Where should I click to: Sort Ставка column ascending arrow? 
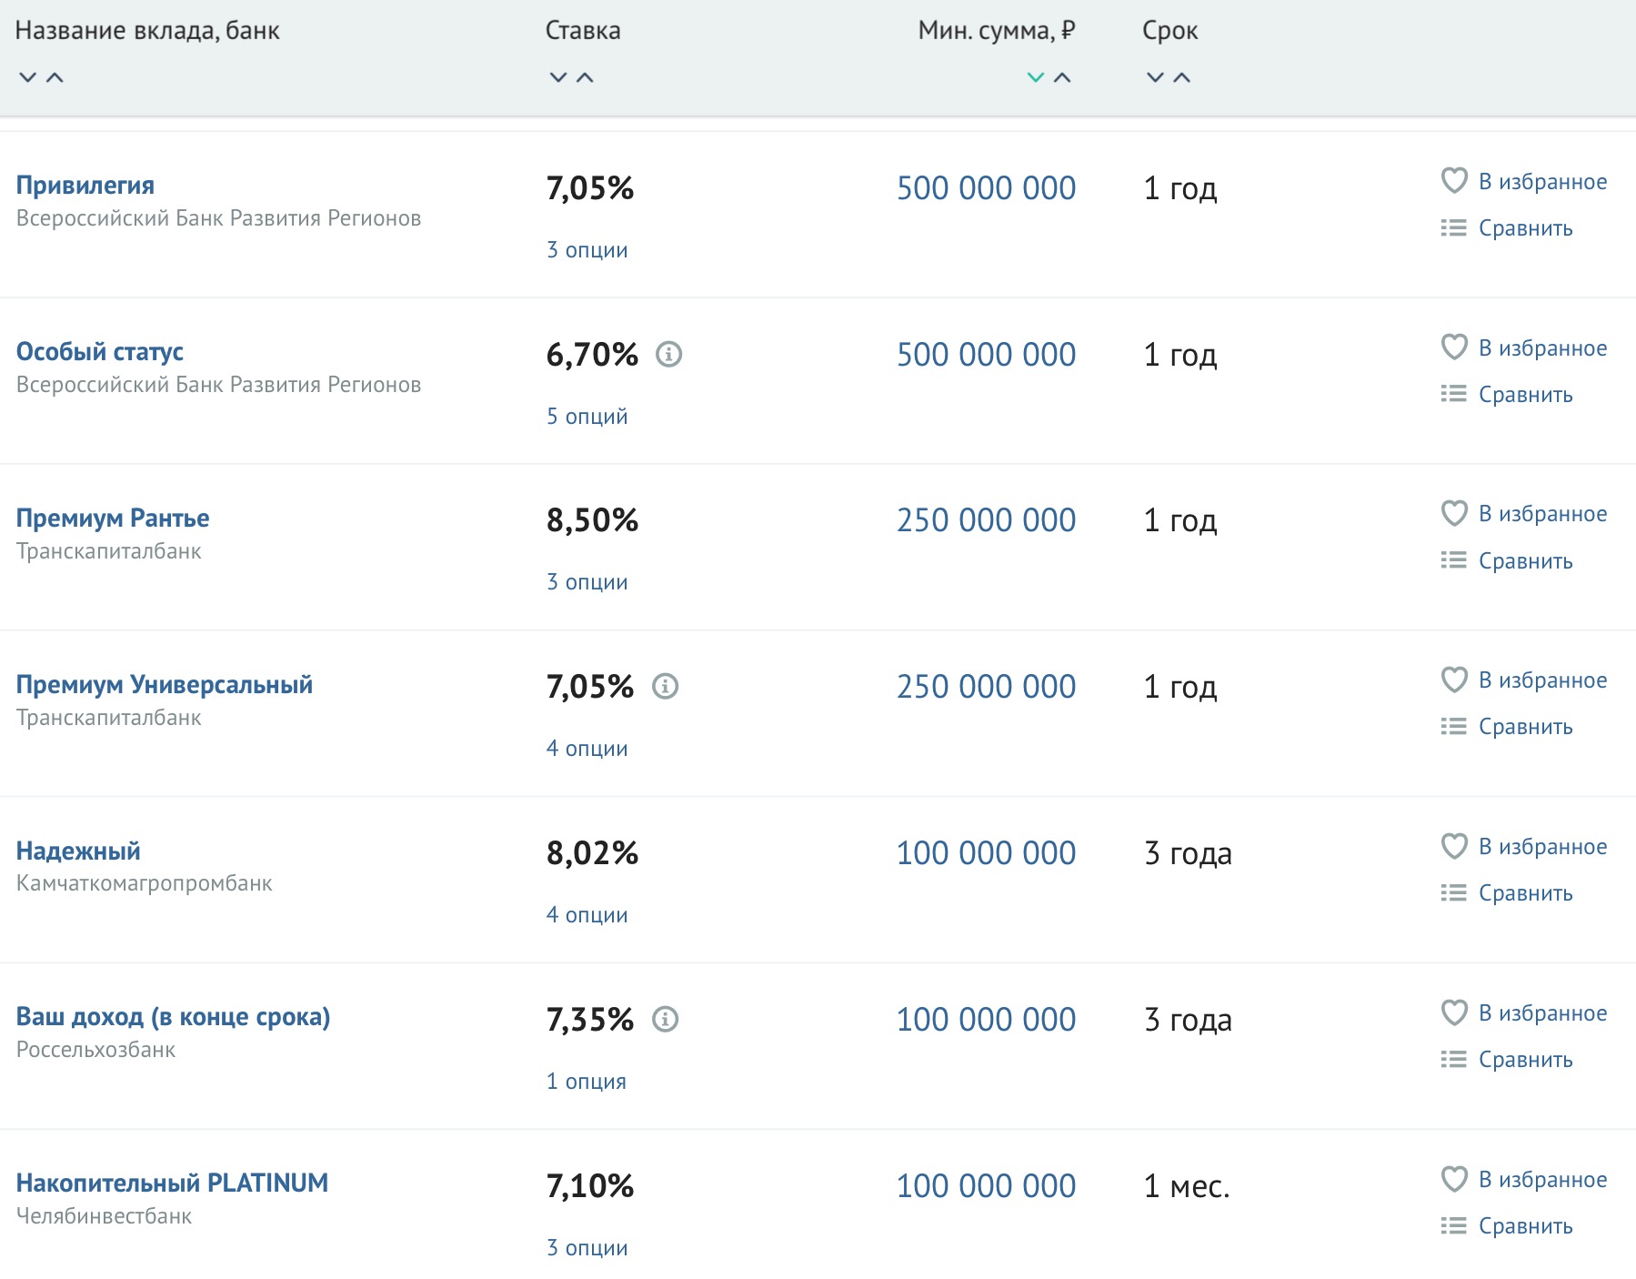(x=585, y=77)
